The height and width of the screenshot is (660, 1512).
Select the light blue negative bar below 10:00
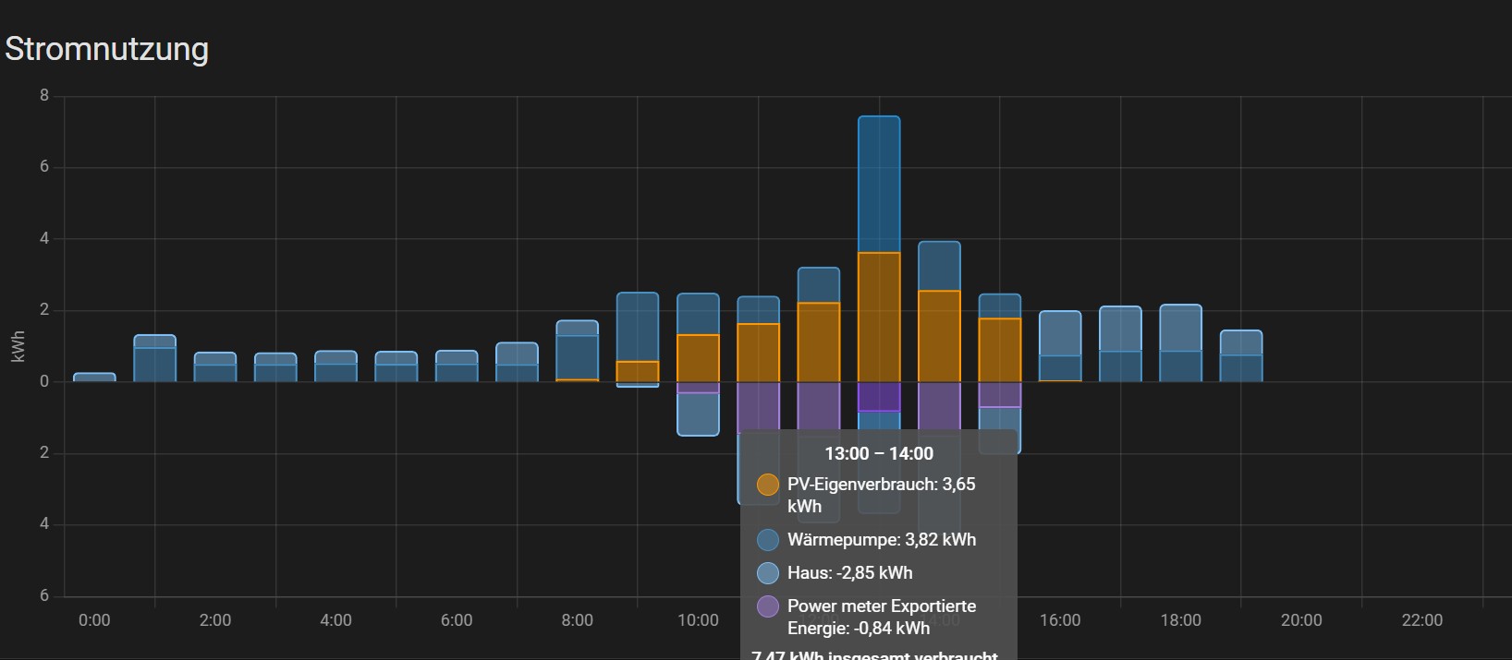tap(698, 414)
